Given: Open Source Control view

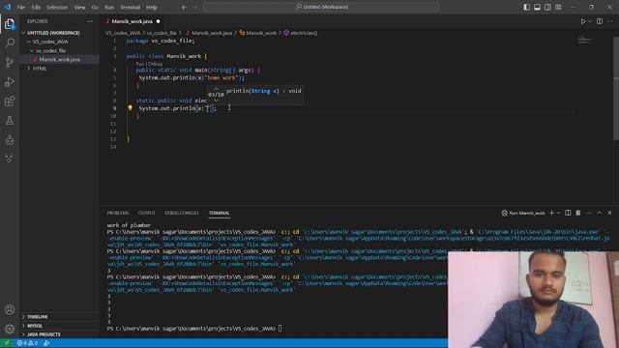Looking at the screenshot, I should pyautogui.click(x=10, y=62).
